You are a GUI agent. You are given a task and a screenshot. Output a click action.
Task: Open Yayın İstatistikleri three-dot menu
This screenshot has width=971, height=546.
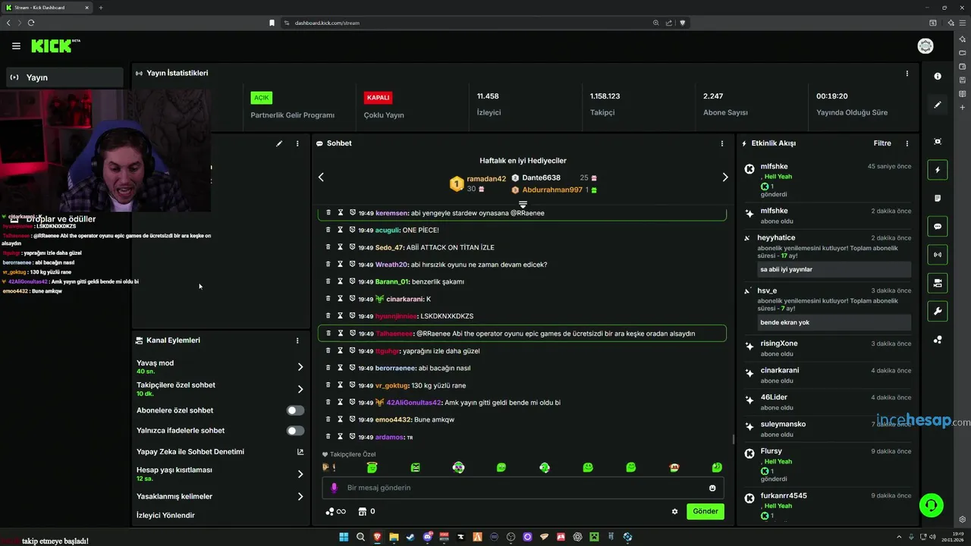(x=907, y=74)
